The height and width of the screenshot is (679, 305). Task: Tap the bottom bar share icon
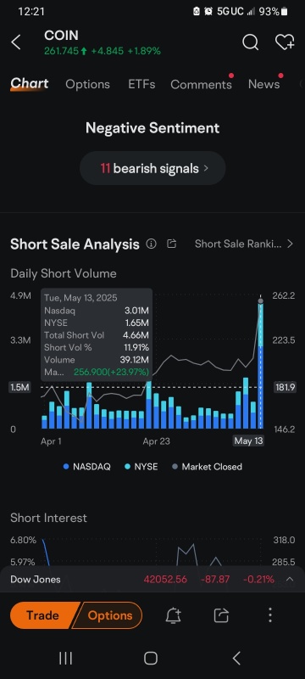(x=221, y=615)
